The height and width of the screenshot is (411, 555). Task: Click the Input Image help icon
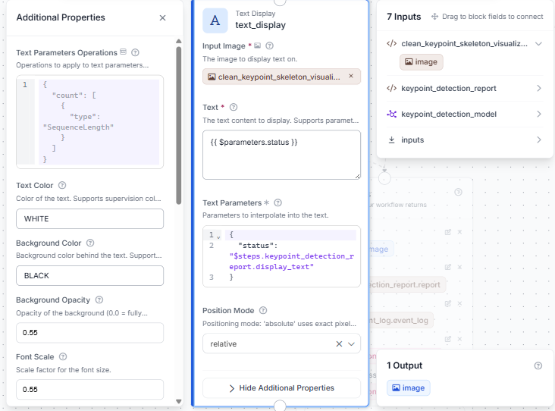point(269,45)
